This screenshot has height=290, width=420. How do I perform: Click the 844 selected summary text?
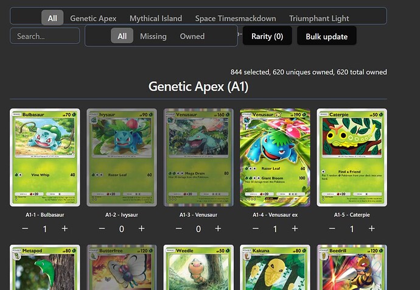309,72
